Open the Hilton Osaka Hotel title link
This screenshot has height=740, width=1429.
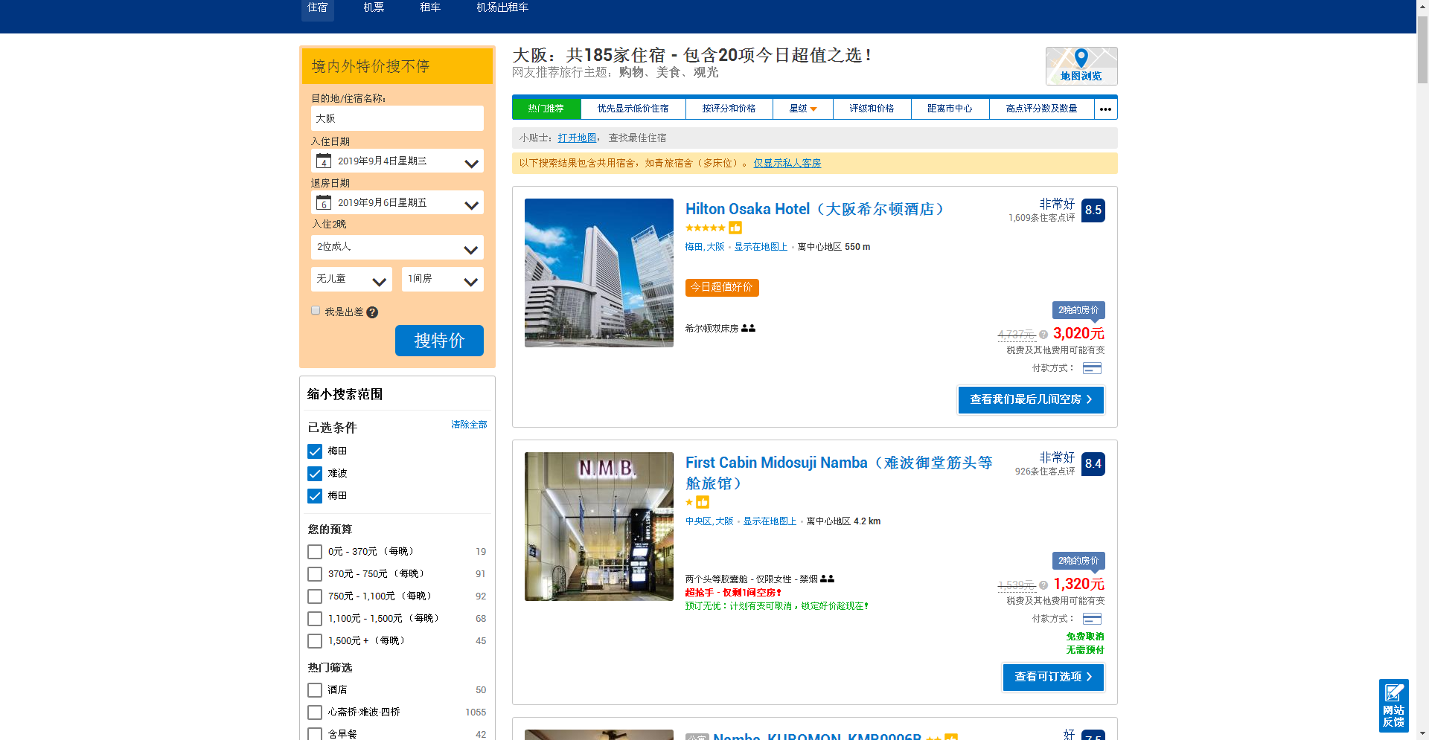click(x=815, y=209)
